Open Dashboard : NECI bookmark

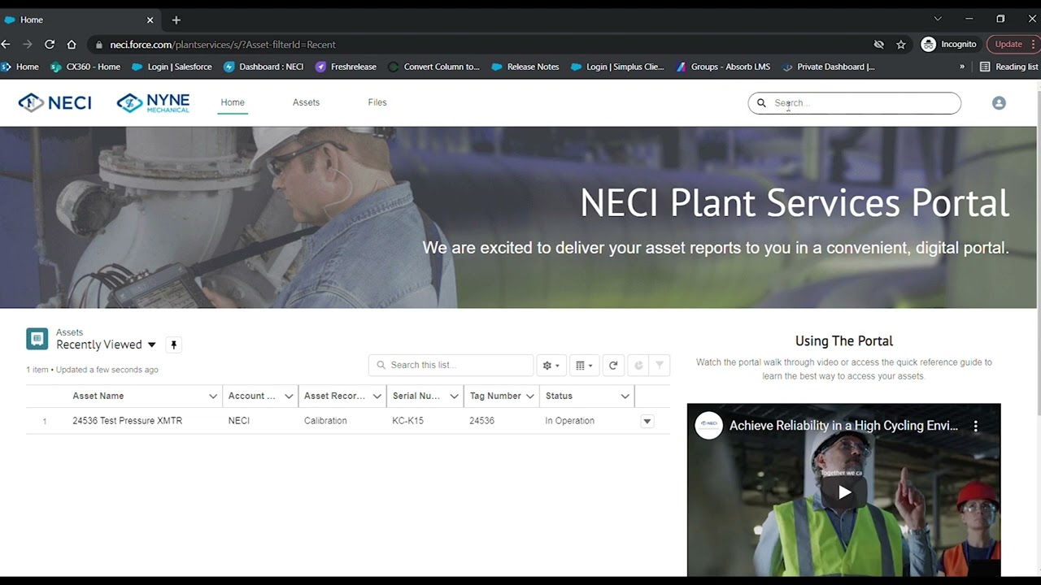[x=264, y=67]
